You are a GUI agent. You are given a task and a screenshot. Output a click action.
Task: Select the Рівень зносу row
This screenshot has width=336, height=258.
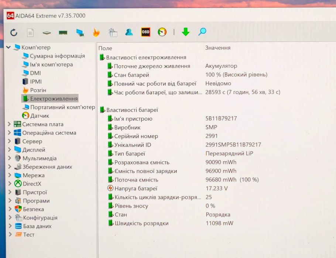click(x=162, y=206)
